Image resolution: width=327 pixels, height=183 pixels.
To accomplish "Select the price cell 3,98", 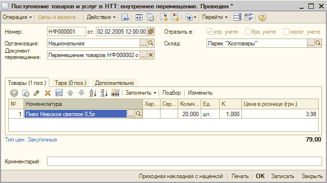I will tap(280, 114).
